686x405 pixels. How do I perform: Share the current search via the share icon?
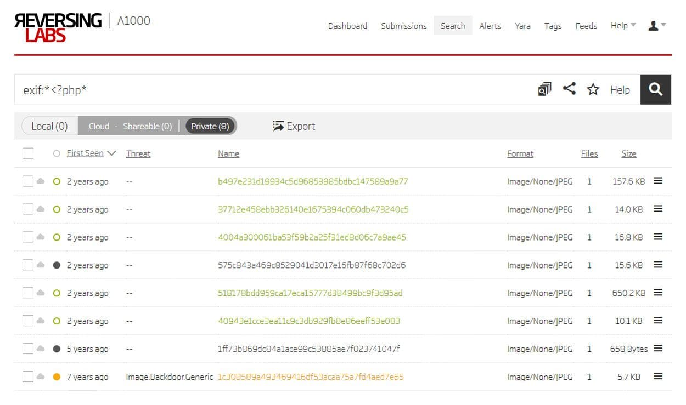point(569,89)
